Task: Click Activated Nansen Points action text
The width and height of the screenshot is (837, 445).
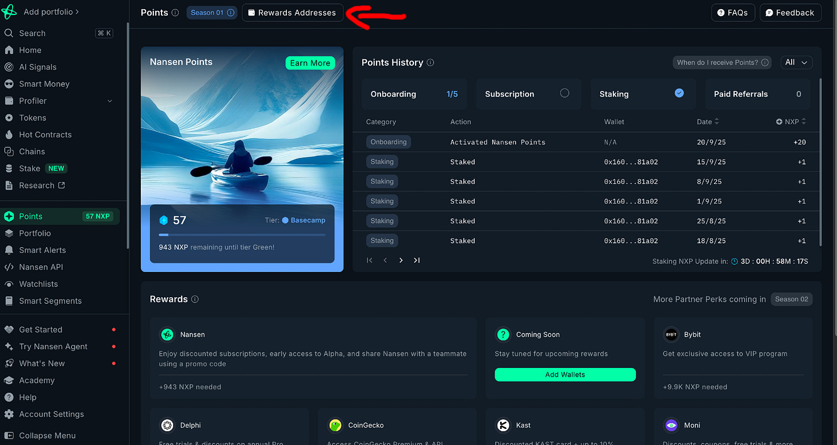Action: coord(498,142)
